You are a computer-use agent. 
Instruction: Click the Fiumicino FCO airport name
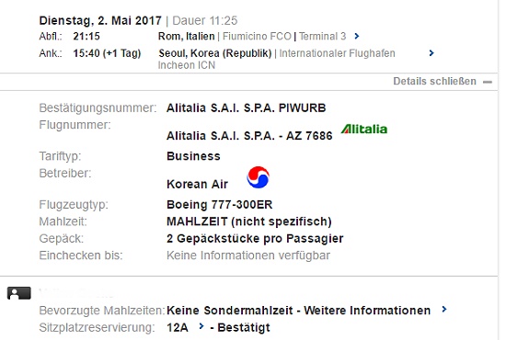point(257,36)
